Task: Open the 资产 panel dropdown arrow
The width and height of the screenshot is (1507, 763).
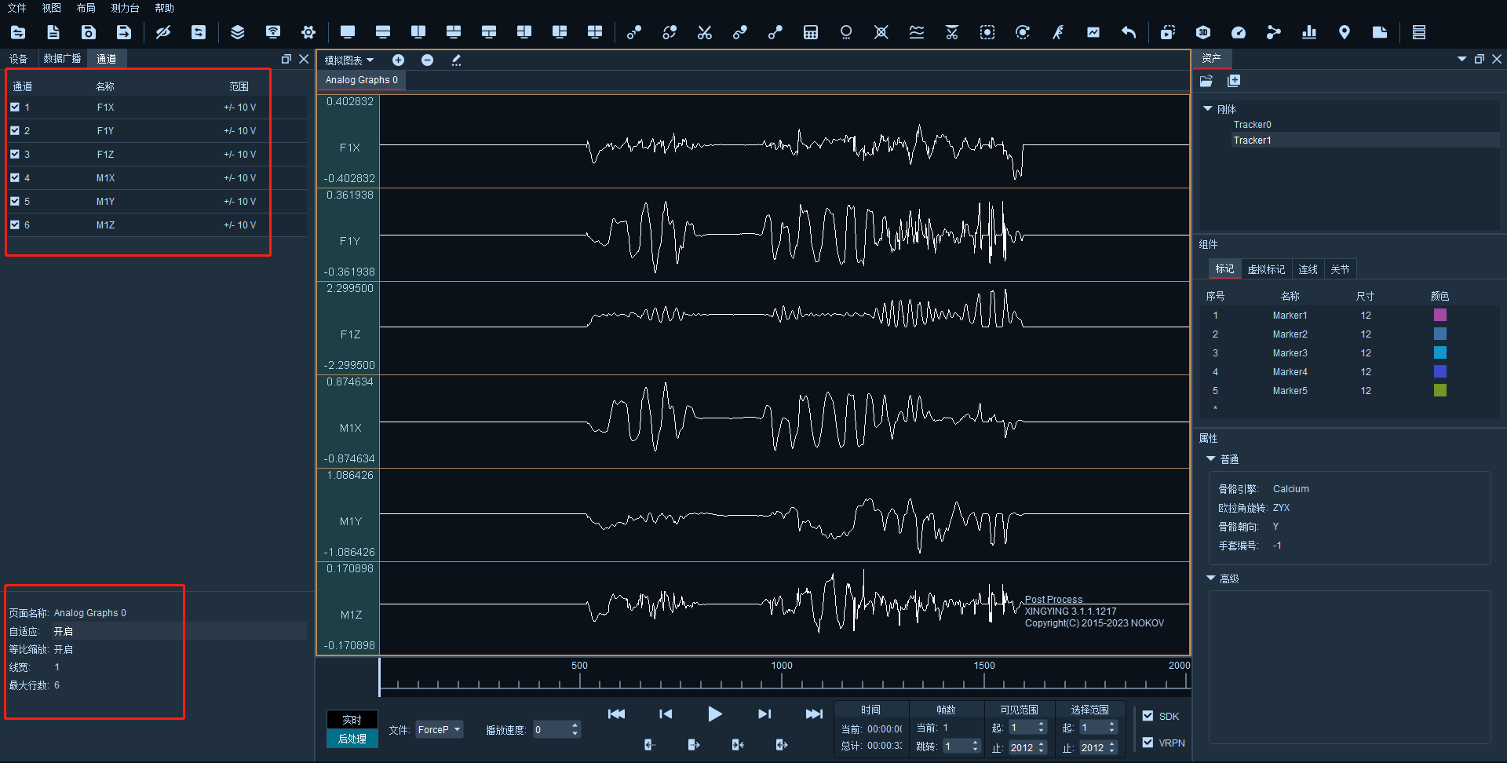Action: click(x=1461, y=59)
